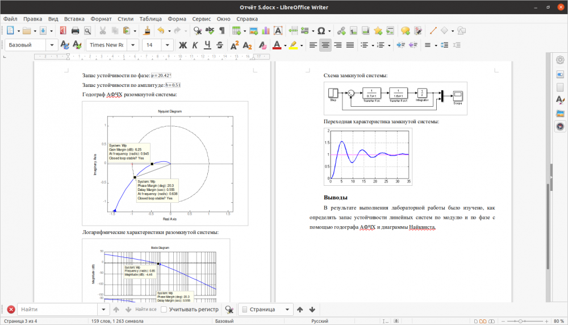Export document directly as PDF

62,31
